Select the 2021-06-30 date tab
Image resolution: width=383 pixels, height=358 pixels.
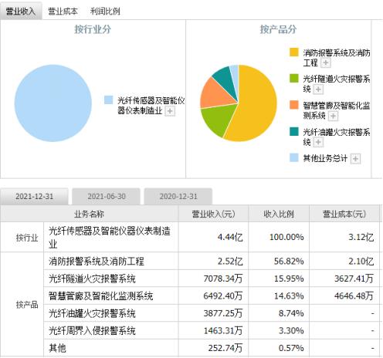107,197
